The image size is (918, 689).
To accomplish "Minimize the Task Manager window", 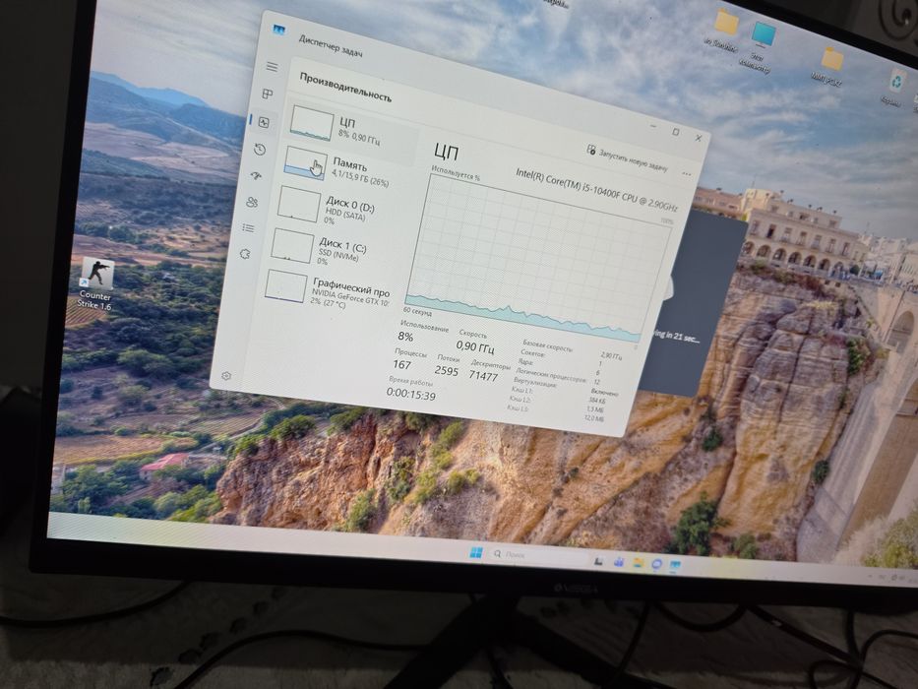I will (653, 126).
